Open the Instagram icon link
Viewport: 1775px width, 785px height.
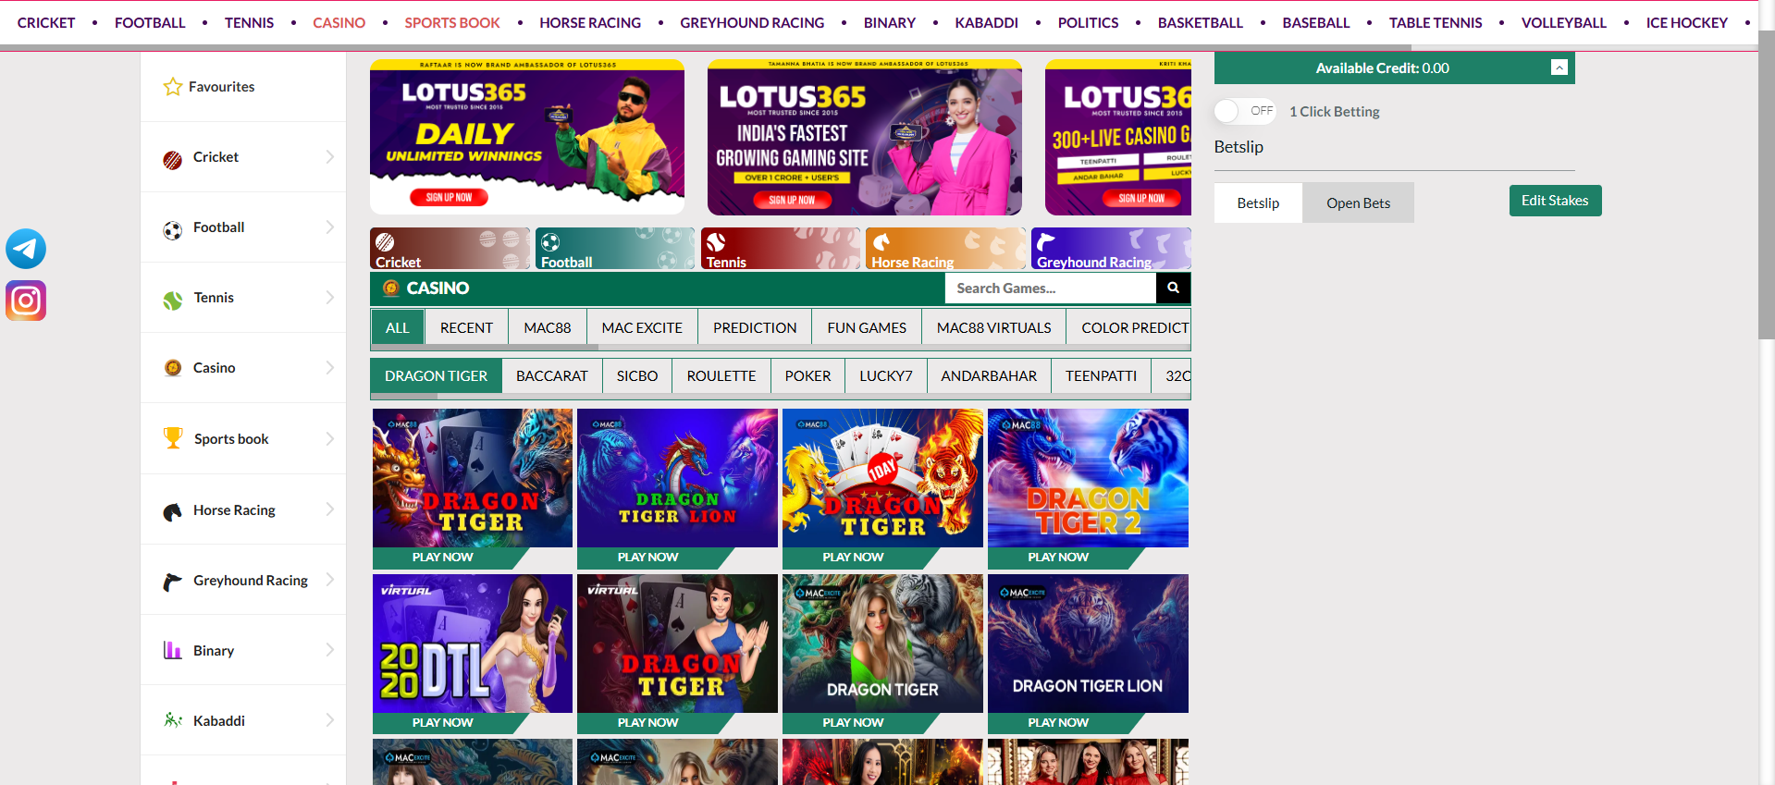click(26, 301)
